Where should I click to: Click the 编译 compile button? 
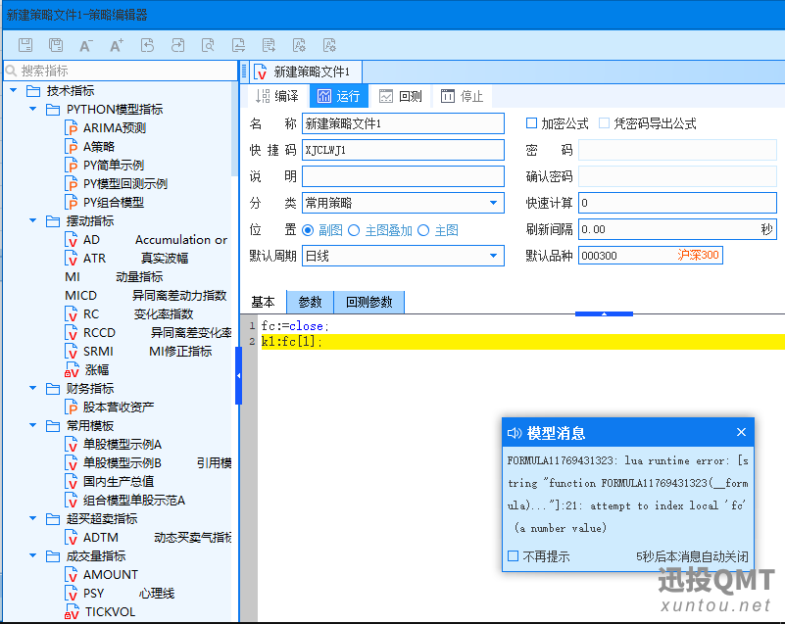tap(276, 96)
